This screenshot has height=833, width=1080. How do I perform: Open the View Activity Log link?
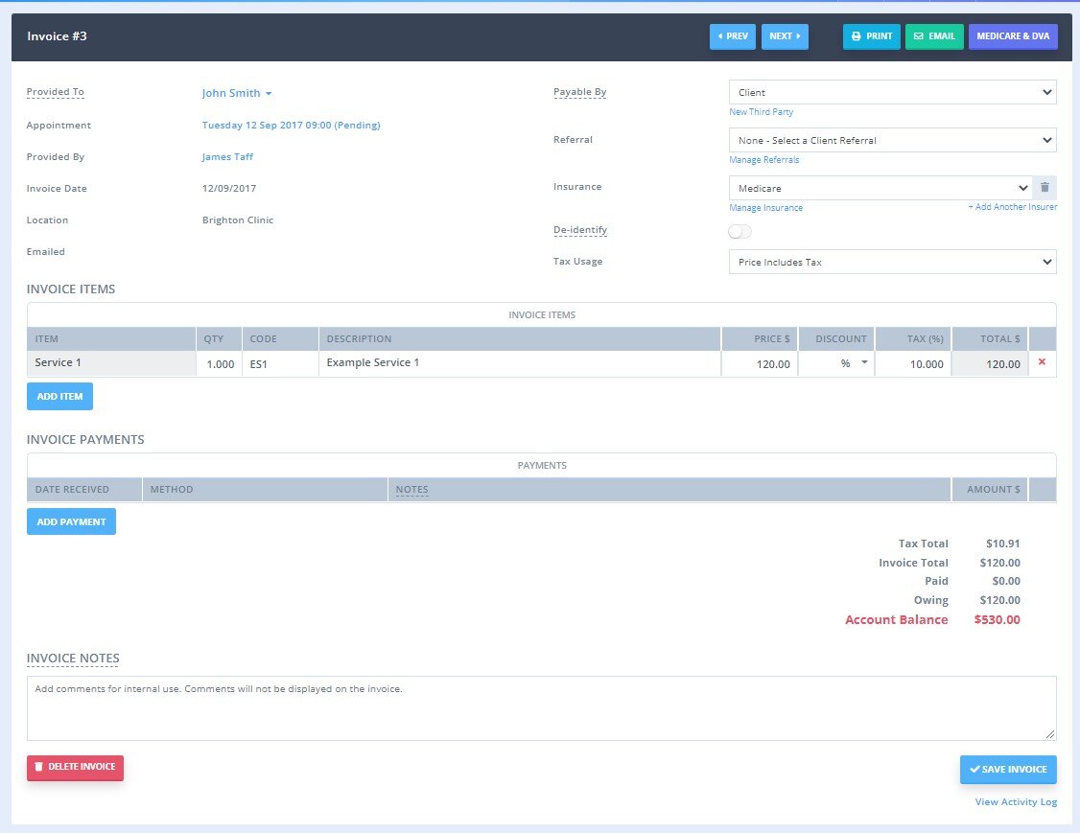1016,801
